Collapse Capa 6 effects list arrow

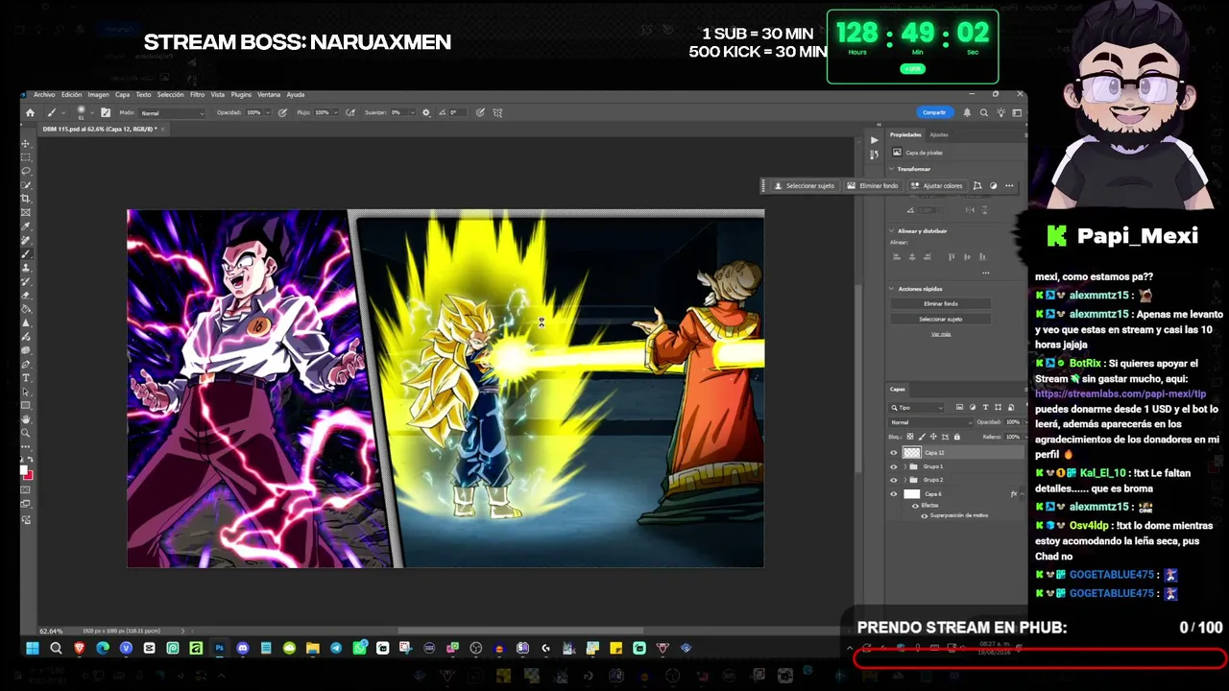pos(1023,494)
